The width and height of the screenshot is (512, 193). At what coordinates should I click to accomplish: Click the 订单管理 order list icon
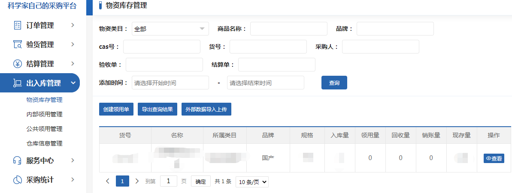tap(17, 25)
